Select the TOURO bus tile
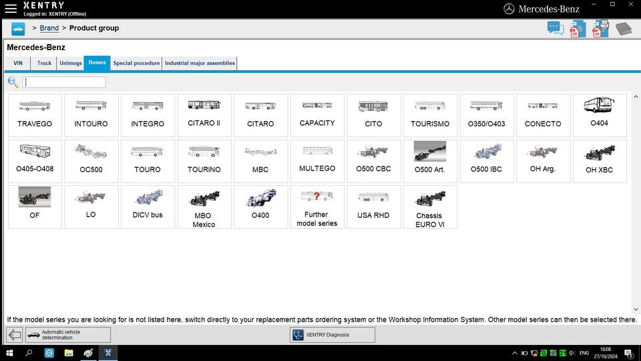The height and width of the screenshot is (361, 641). point(148,161)
